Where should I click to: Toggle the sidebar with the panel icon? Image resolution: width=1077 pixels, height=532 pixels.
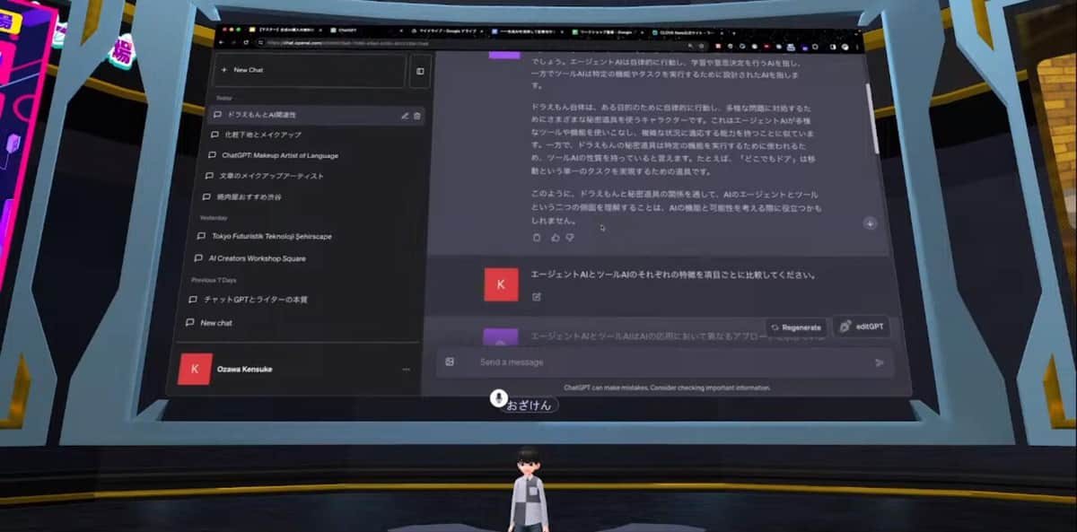[x=419, y=71]
